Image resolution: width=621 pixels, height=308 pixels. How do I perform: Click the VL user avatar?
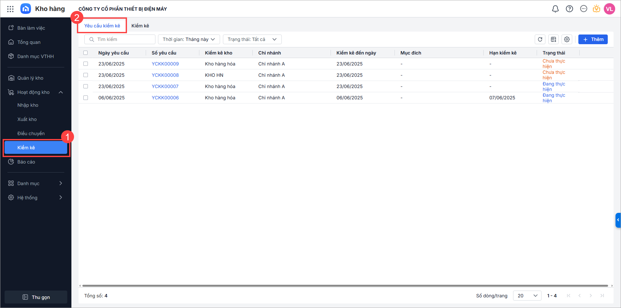pos(609,9)
